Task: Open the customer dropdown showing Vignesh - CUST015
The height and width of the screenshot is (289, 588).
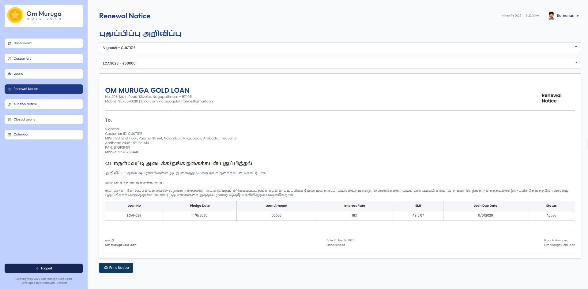Action: pyautogui.click(x=337, y=48)
